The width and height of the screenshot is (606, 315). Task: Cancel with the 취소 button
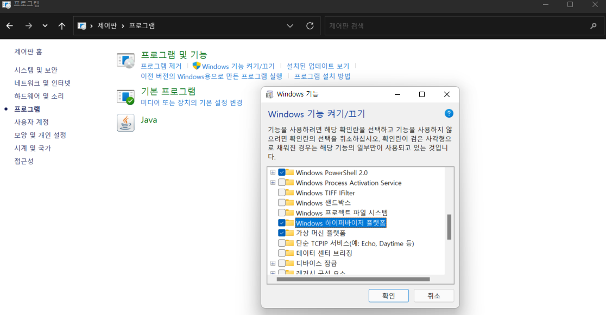pyautogui.click(x=434, y=295)
